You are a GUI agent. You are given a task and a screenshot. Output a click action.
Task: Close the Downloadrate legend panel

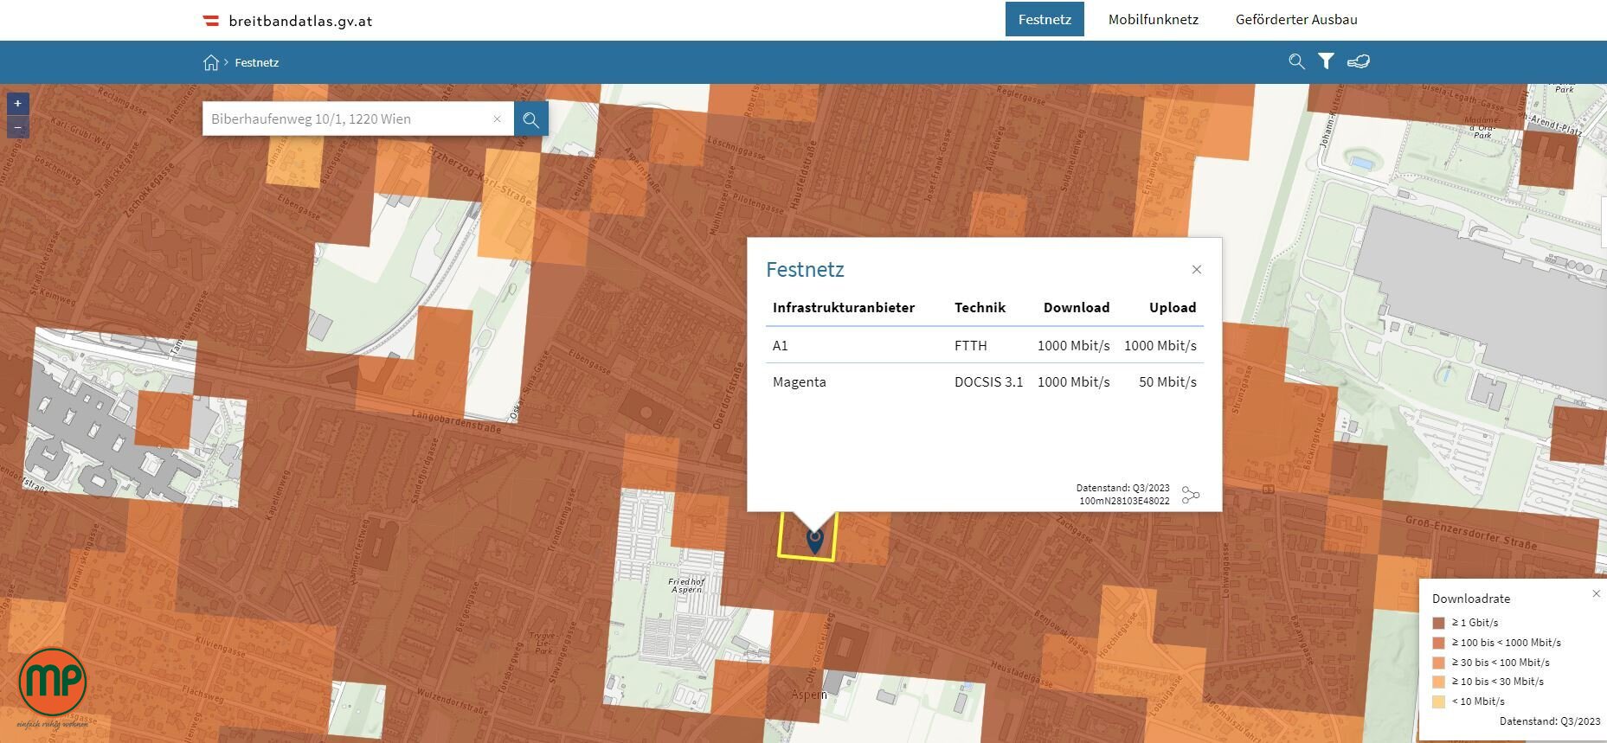point(1596,593)
